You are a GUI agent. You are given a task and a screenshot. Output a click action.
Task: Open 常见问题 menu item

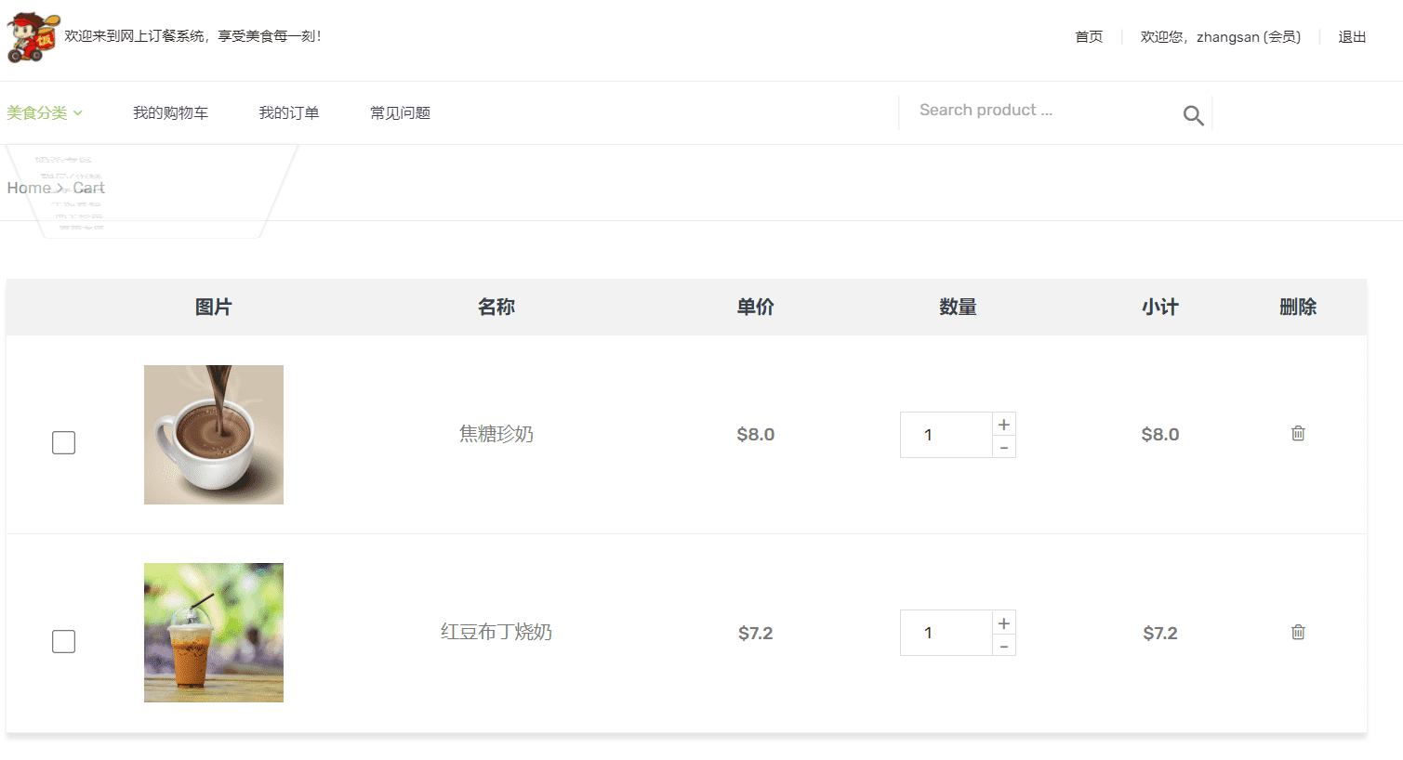pyautogui.click(x=400, y=112)
